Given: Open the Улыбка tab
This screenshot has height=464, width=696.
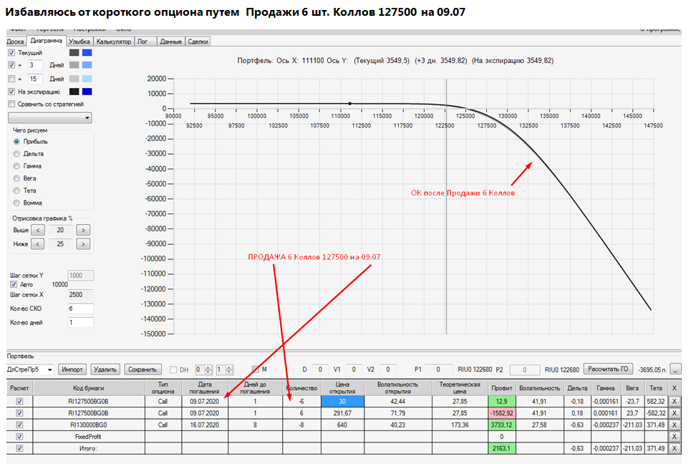Looking at the screenshot, I should click(79, 42).
